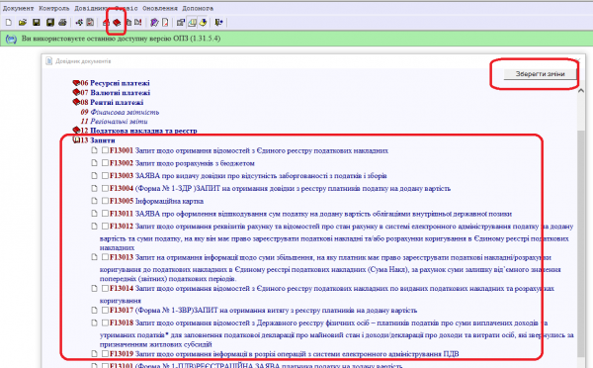
Task: Open the Оновлення menu
Action: [160, 8]
